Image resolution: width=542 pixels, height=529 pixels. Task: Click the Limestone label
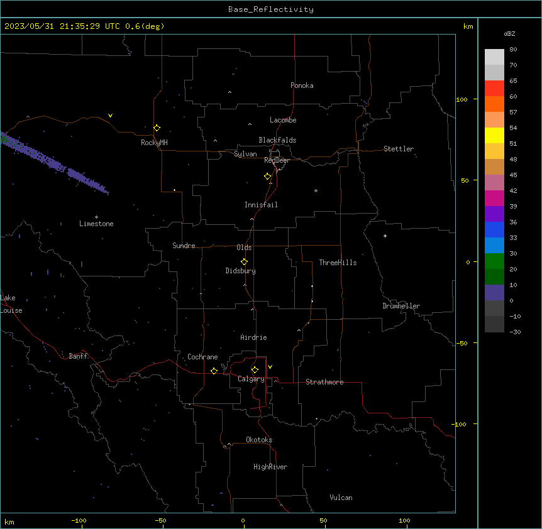pos(96,224)
